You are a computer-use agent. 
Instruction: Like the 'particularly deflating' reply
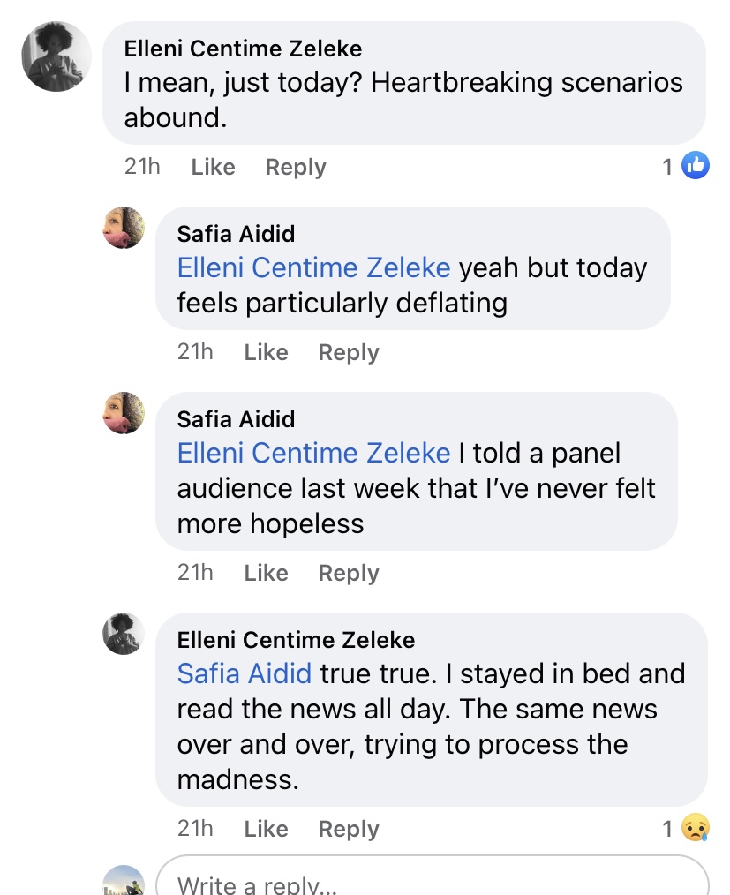(266, 352)
